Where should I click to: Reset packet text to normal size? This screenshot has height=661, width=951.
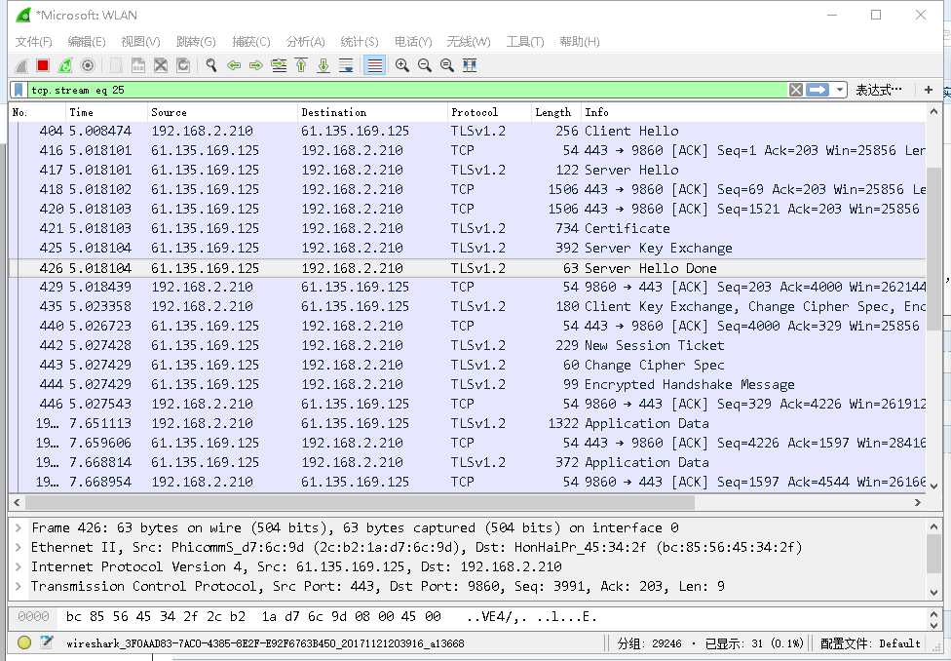(447, 65)
